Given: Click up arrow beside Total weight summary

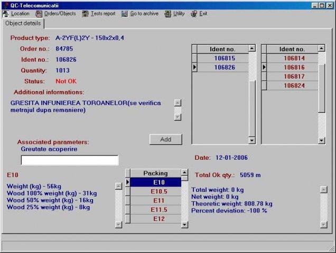Looking at the screenshot, I should click(x=324, y=189).
